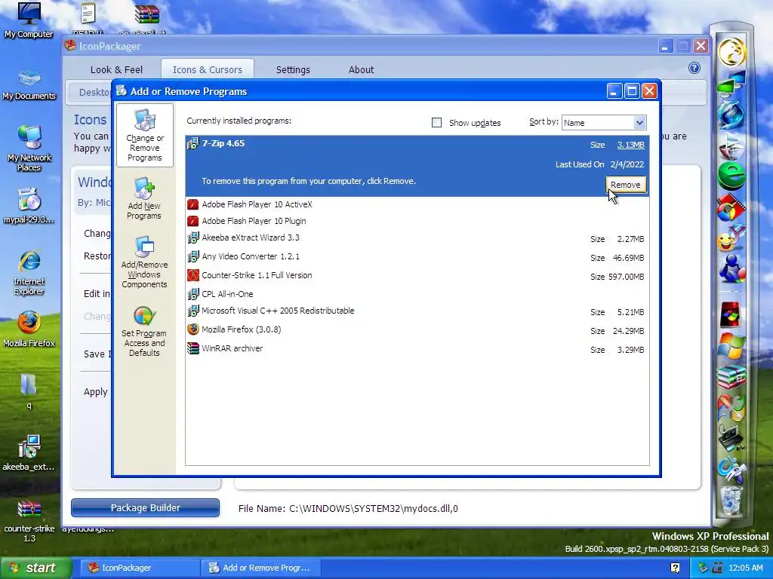Click the blue globe dock icon

coord(731,115)
